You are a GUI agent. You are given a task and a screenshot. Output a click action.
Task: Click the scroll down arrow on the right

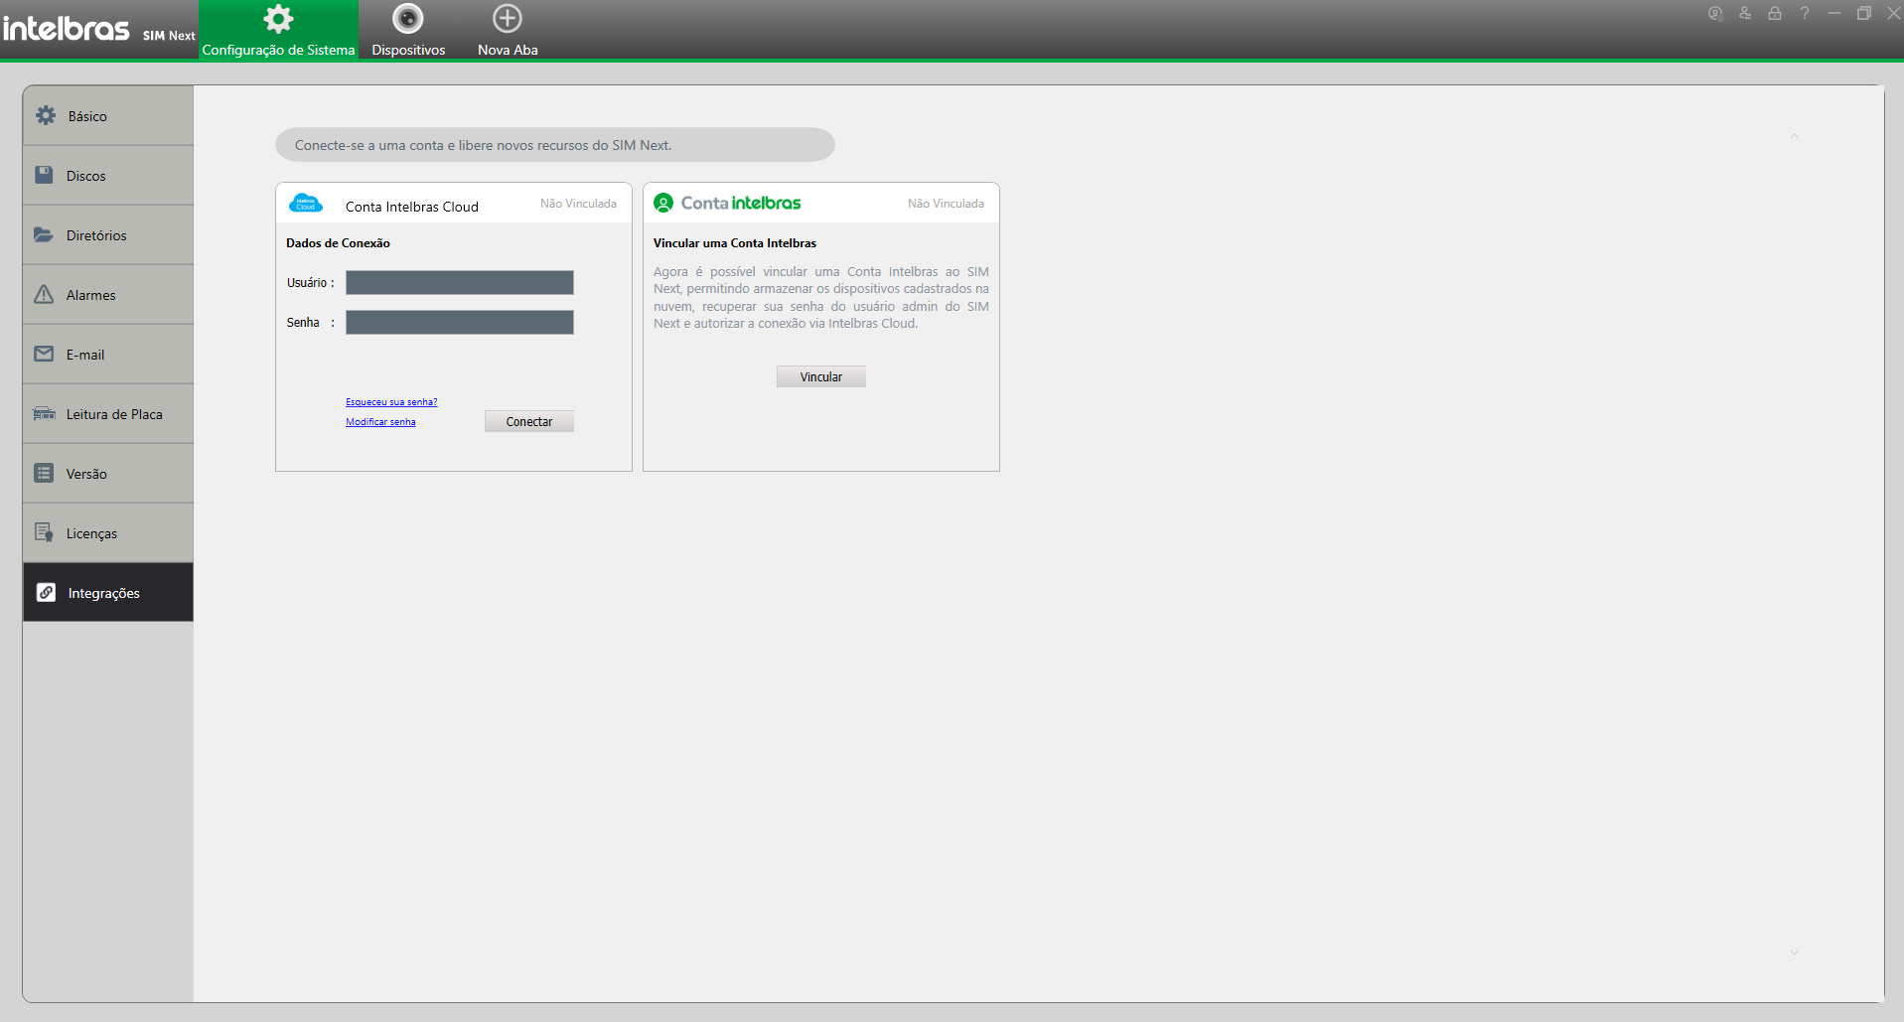[x=1794, y=952]
